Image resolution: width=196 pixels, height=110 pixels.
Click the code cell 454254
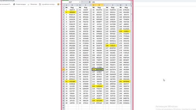(99, 48)
